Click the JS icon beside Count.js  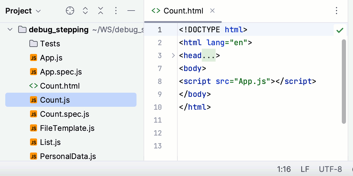pyautogui.click(x=33, y=100)
